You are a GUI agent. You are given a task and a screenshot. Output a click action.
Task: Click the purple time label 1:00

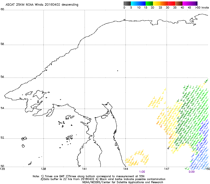pos(142,172)
